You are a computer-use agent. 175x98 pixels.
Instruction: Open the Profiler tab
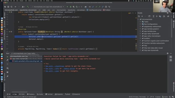(40, 94)
